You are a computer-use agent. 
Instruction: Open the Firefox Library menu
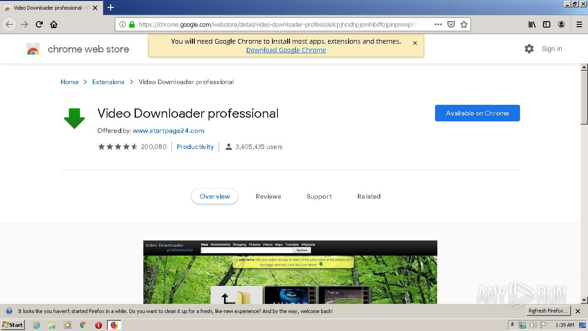click(532, 24)
